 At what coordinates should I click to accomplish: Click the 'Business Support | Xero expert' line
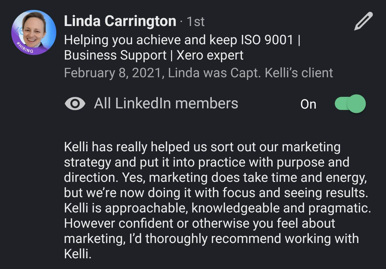tap(154, 56)
